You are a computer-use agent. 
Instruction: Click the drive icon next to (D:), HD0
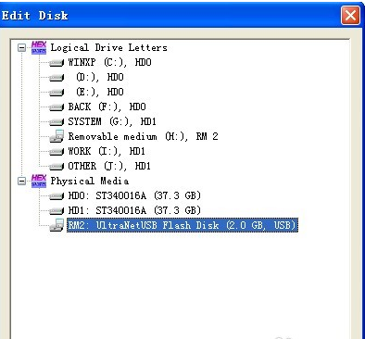(x=57, y=78)
